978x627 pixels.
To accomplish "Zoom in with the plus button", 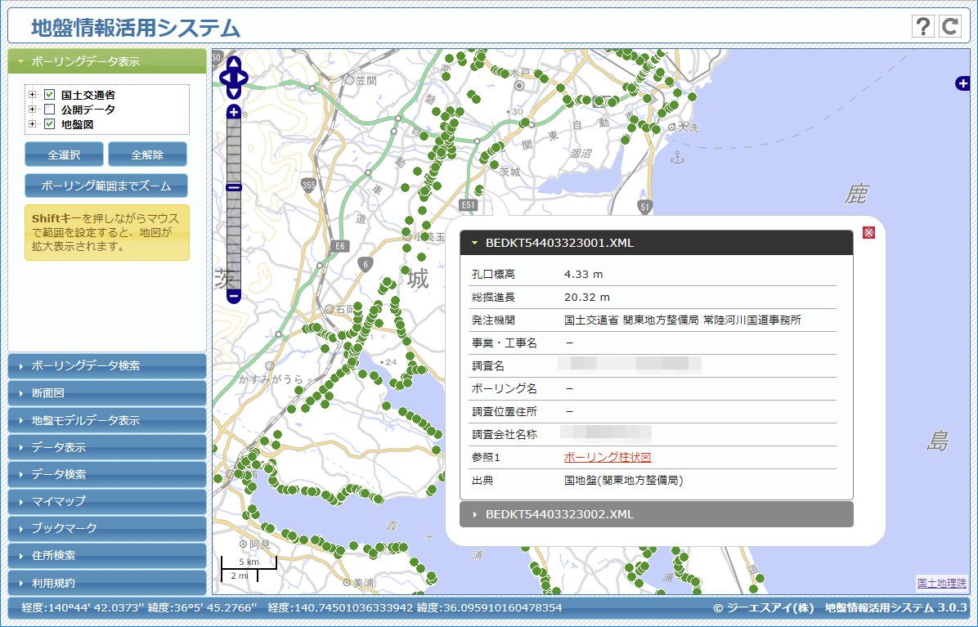I will (x=233, y=111).
